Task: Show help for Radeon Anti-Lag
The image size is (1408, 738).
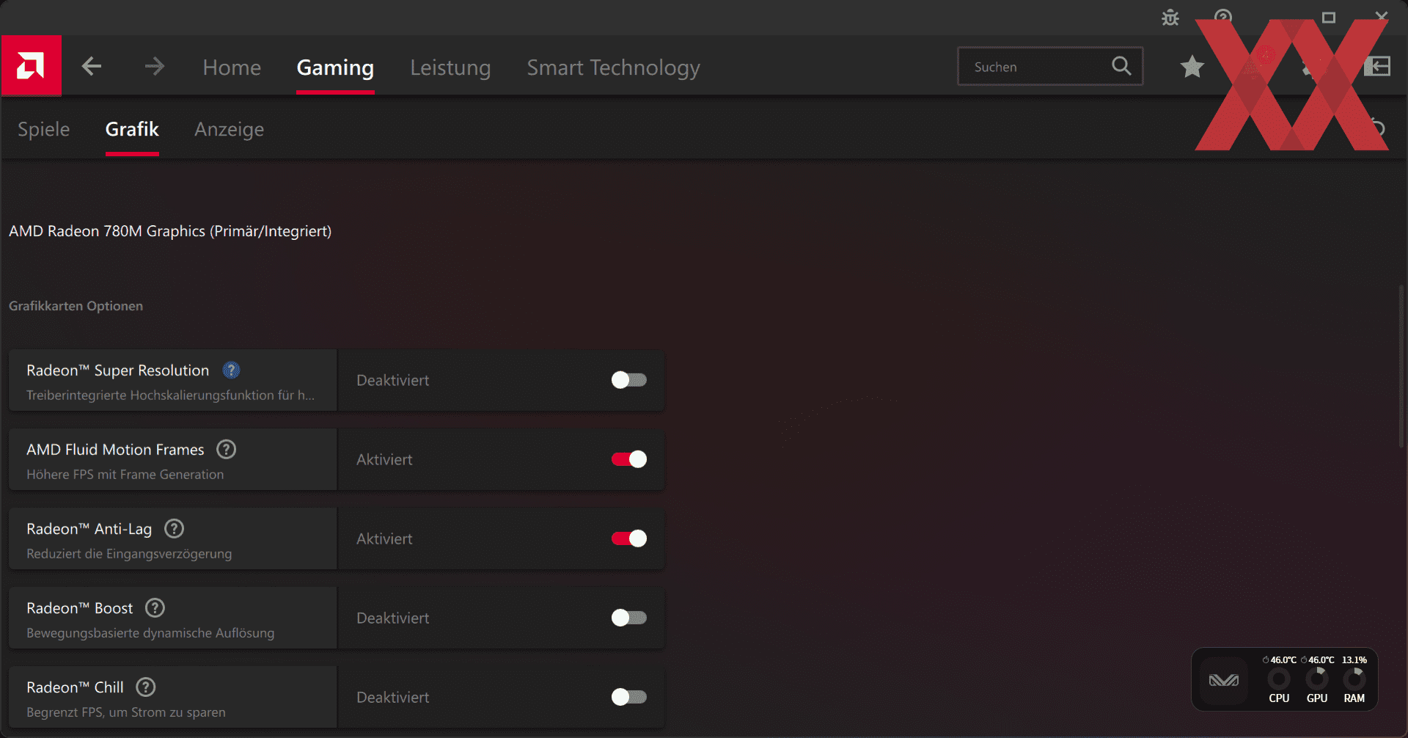Action: point(174,529)
